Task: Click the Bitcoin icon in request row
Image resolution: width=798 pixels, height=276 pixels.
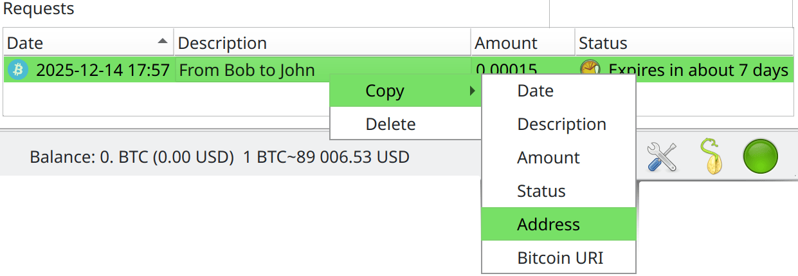Action: click(x=18, y=69)
